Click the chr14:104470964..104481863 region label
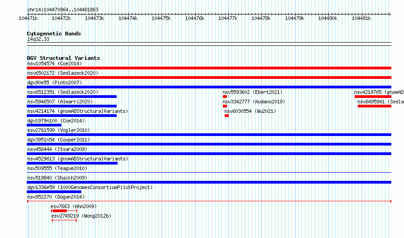The width and height of the screenshot is (404, 238). (63, 10)
